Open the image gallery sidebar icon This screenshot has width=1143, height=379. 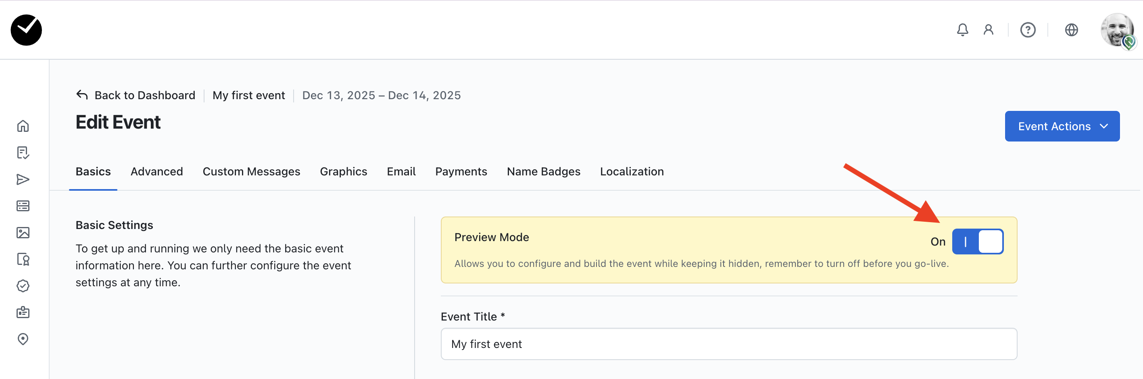click(23, 233)
